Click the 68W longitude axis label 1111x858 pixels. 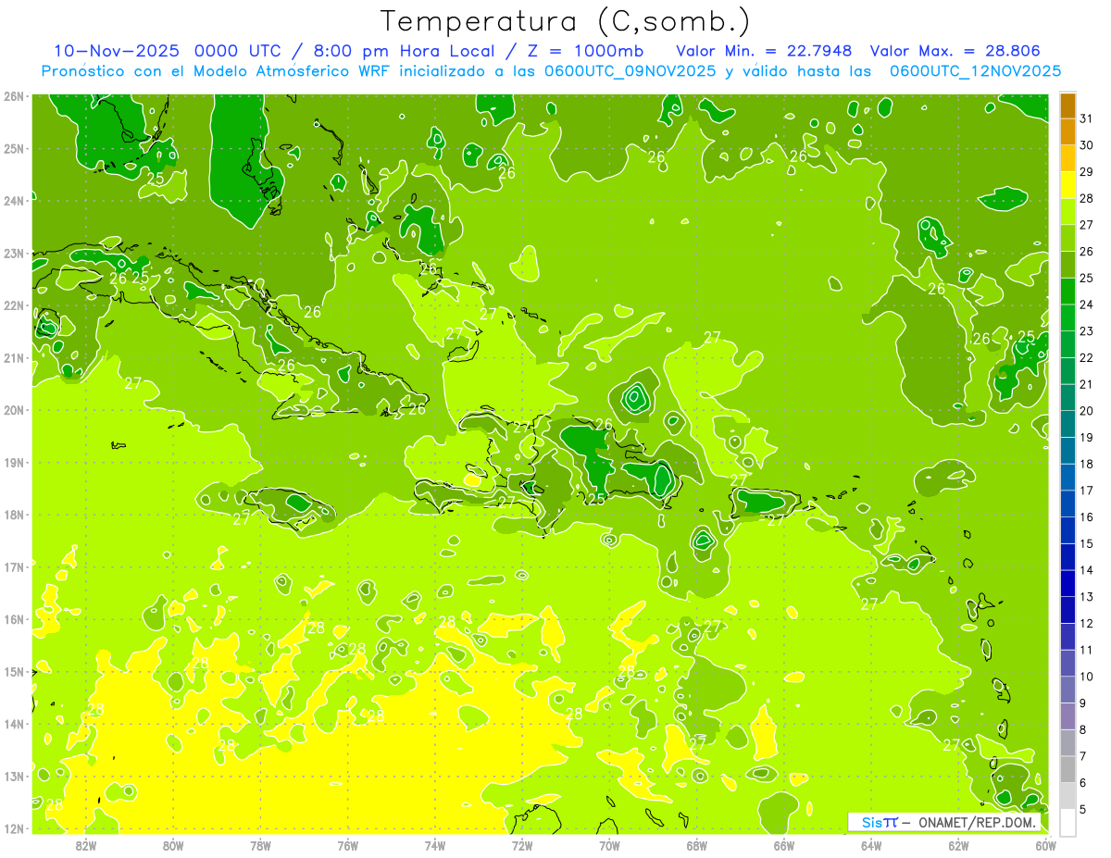tap(697, 845)
